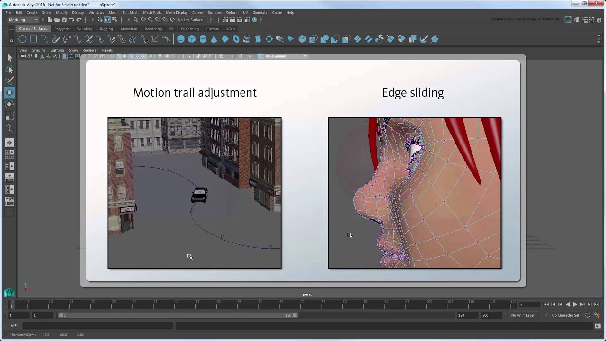Open the Mesh Tools menu
Viewport: 606px width, 341px height.
tap(152, 13)
